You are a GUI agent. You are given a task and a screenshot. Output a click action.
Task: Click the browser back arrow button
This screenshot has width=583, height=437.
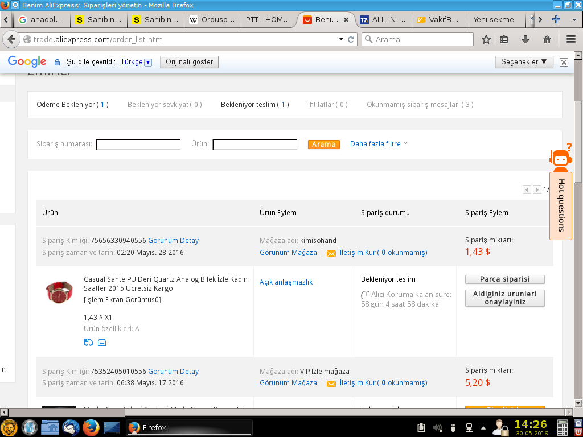[11, 39]
